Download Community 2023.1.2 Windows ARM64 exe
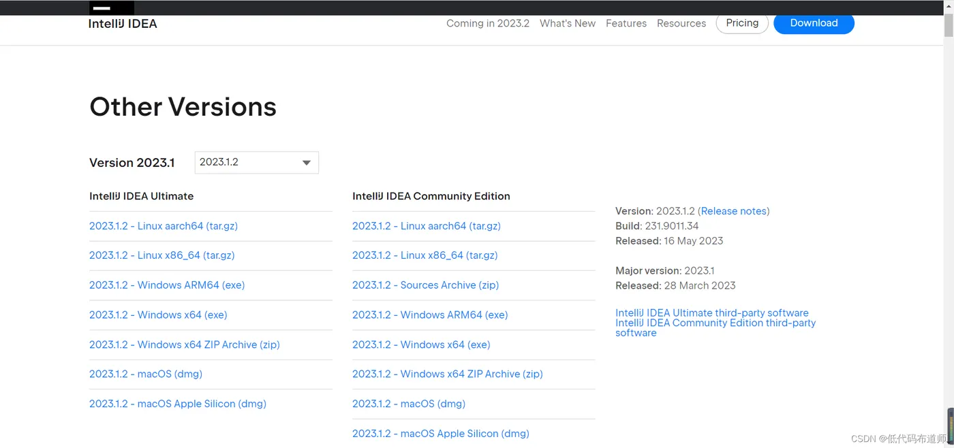The height and width of the screenshot is (448, 954). pos(430,315)
